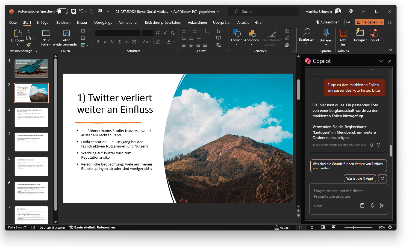The image size is (412, 247).
Task: Give thumbs up to Copilot response
Action: tap(371, 145)
